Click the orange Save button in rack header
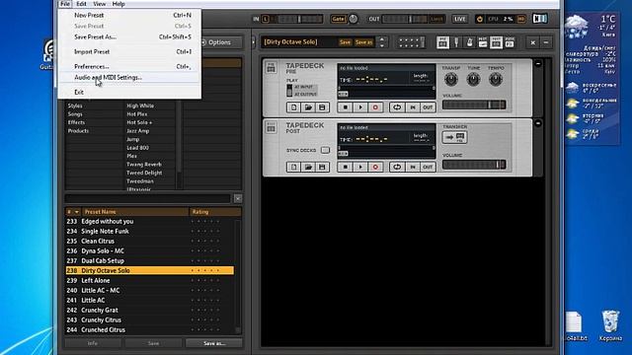 point(345,42)
